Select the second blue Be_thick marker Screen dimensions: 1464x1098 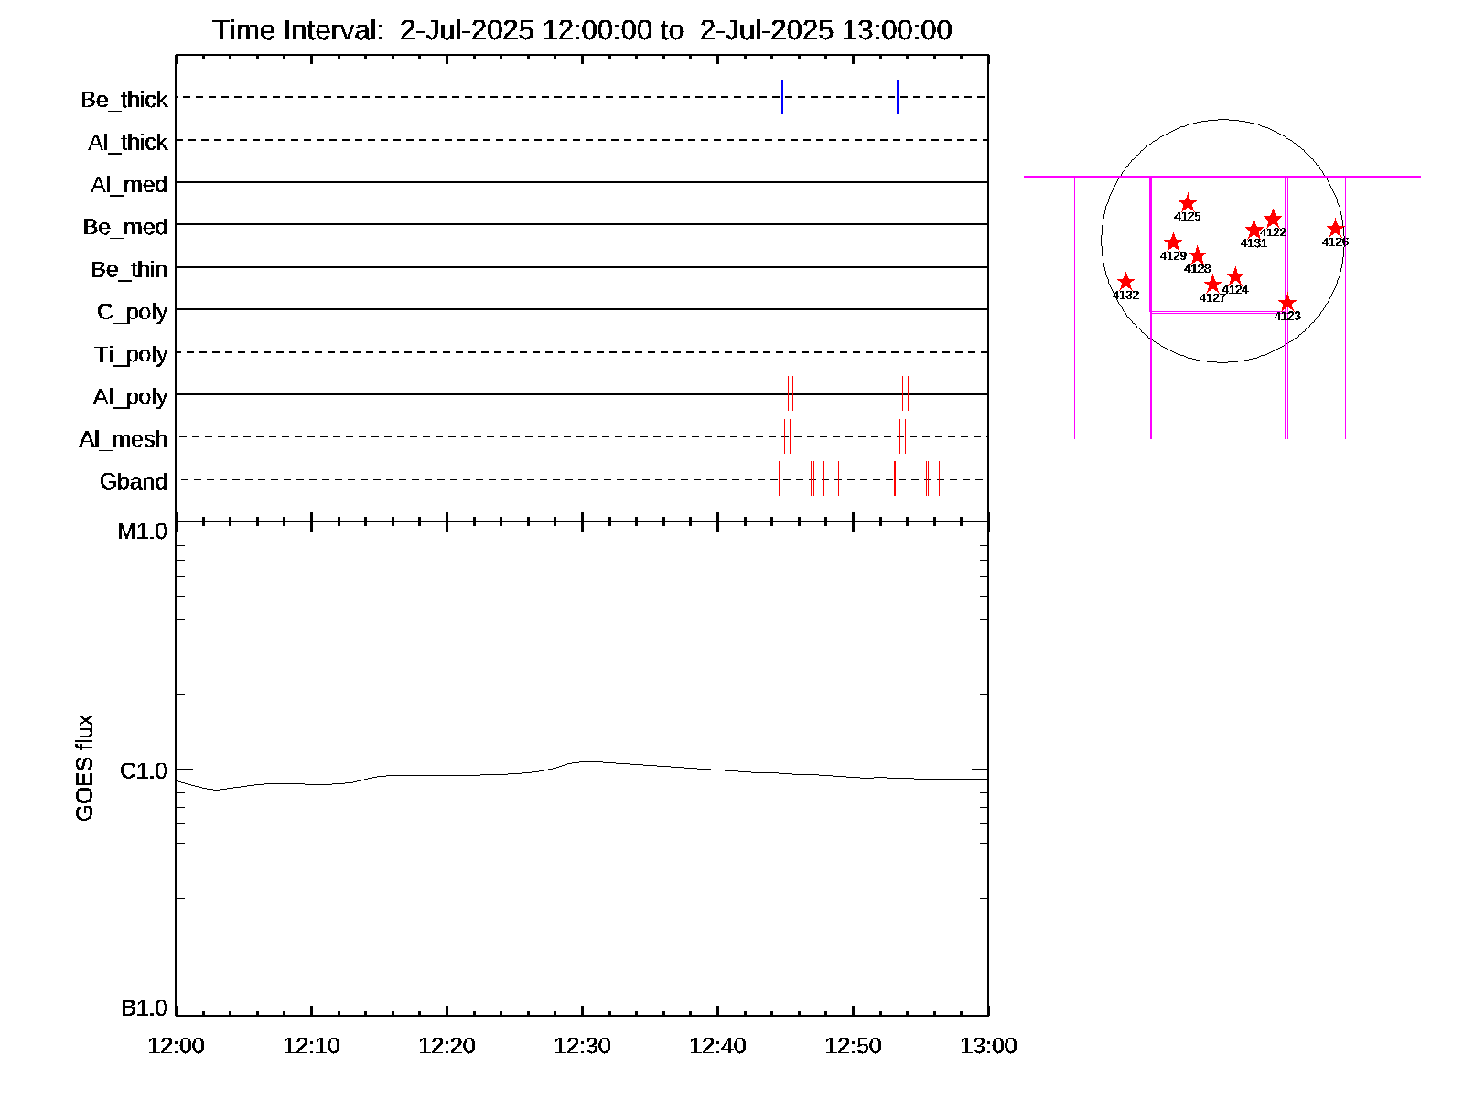pos(898,97)
